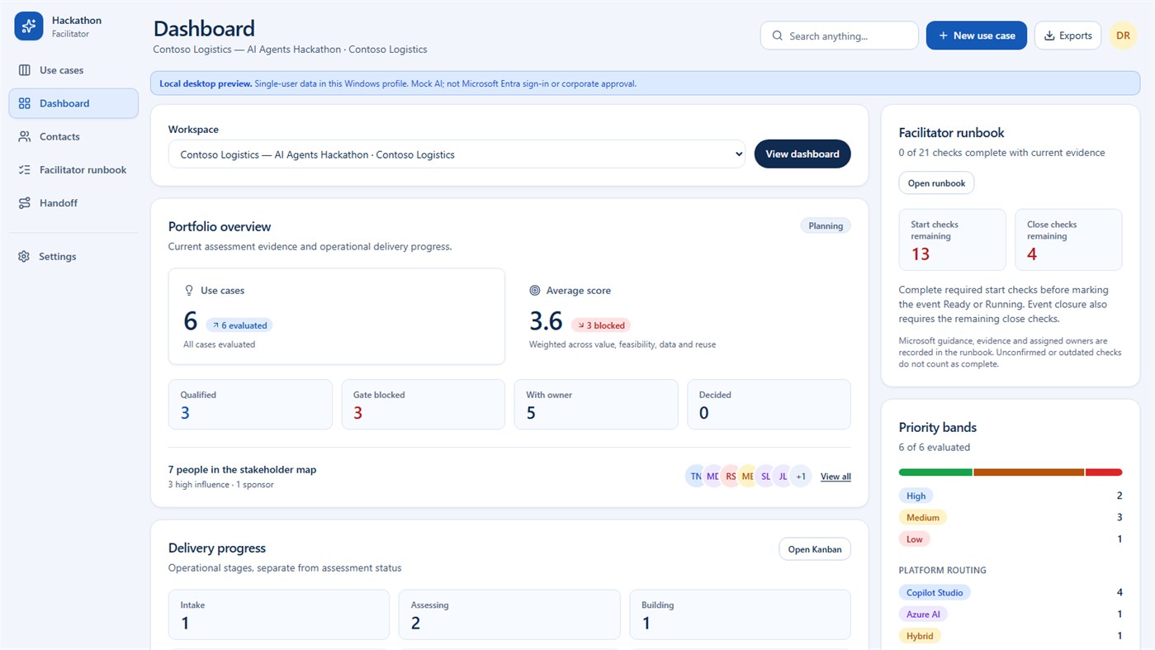Open the Workspace dropdown
This screenshot has width=1155, height=650.
click(457, 154)
